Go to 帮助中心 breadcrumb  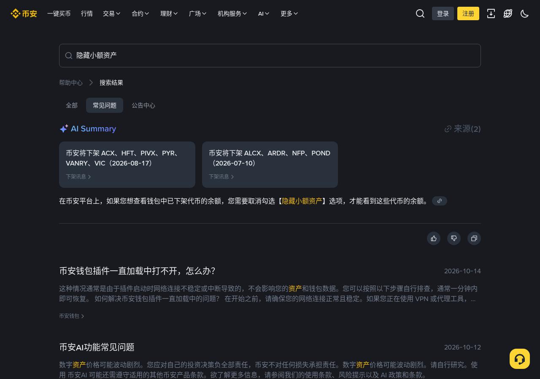pos(71,83)
